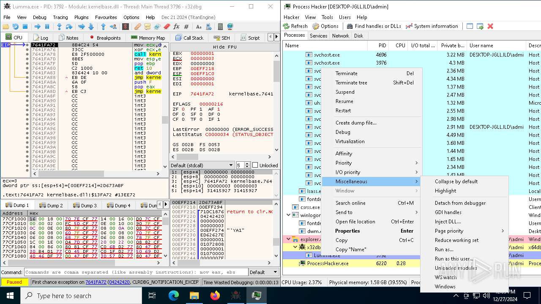Click the registers pane vertical scrollbar

point(277,102)
